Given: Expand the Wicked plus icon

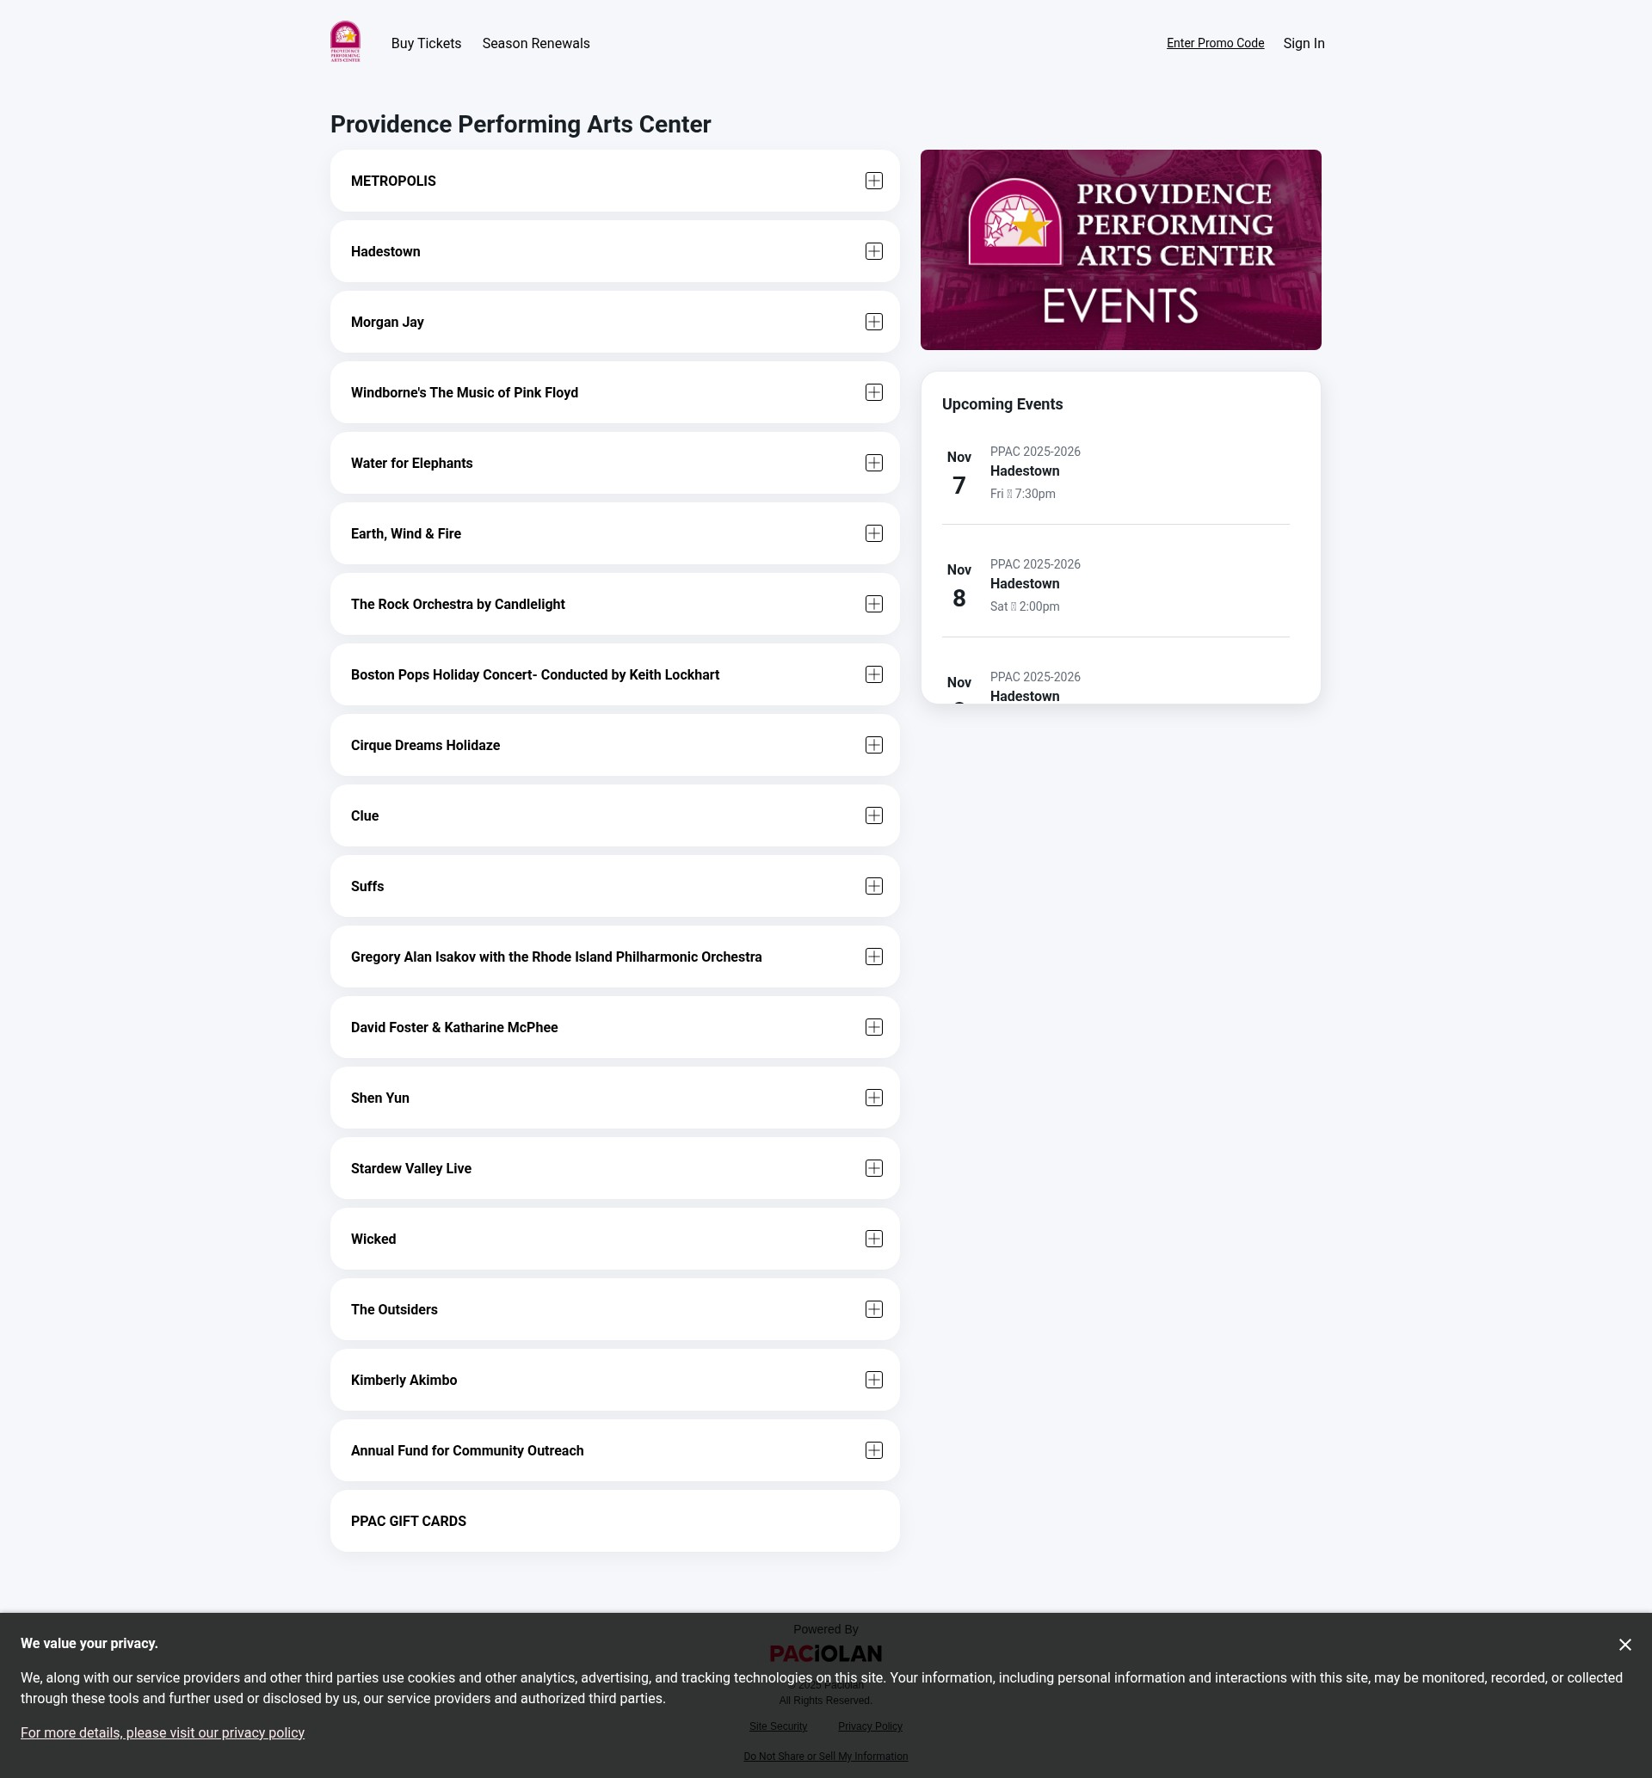Looking at the screenshot, I should pyautogui.click(x=873, y=1240).
